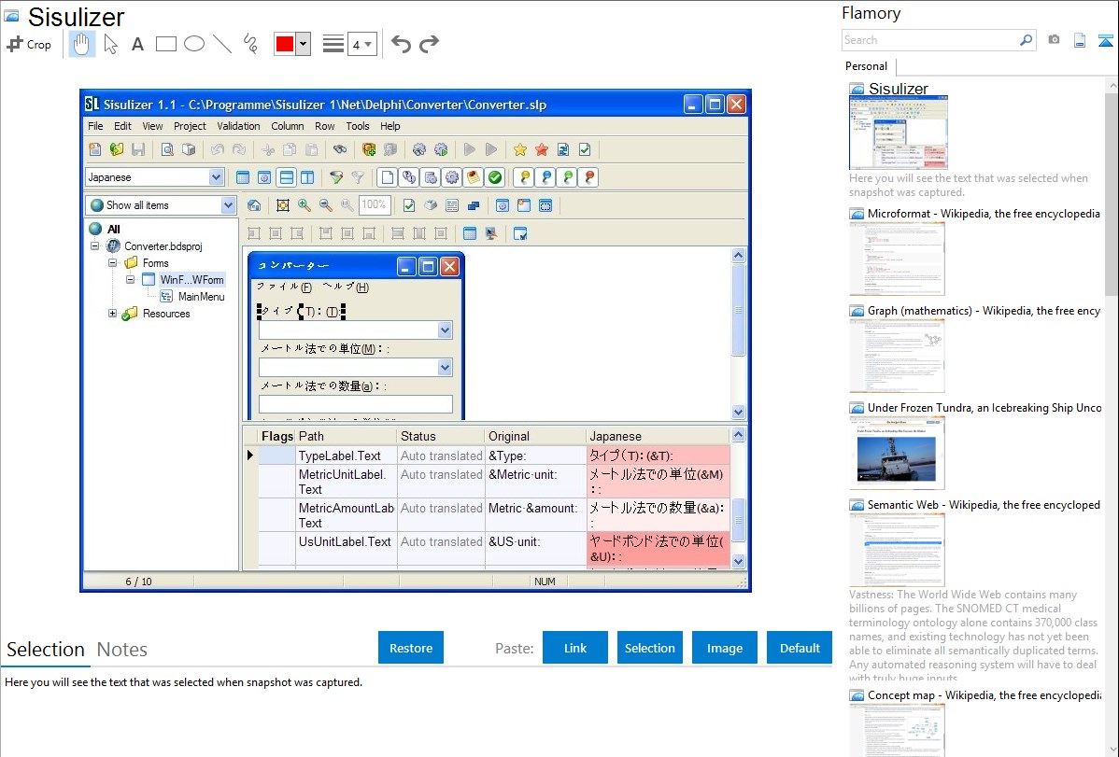Screen dimensions: 1119x757
Task: Click the binoculars Find icon
Action: pos(340,149)
